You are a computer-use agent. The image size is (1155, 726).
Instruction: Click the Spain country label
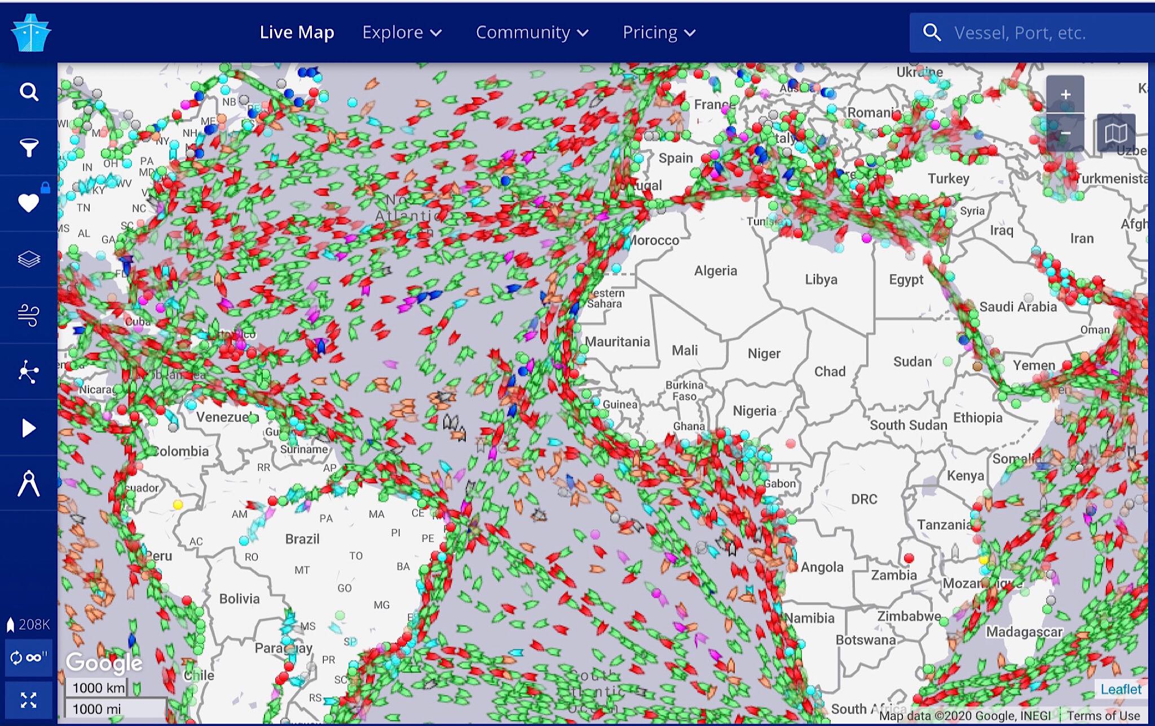pos(675,158)
